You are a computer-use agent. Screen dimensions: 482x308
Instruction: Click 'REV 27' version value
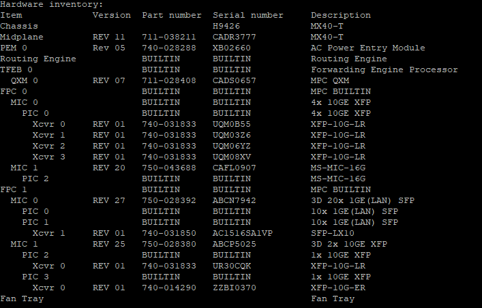(109, 201)
